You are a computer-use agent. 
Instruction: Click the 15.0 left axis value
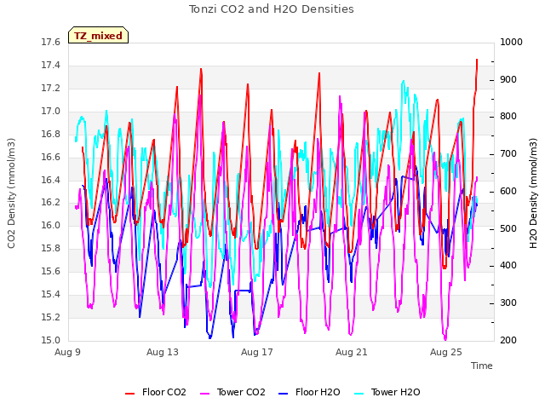(51, 341)
